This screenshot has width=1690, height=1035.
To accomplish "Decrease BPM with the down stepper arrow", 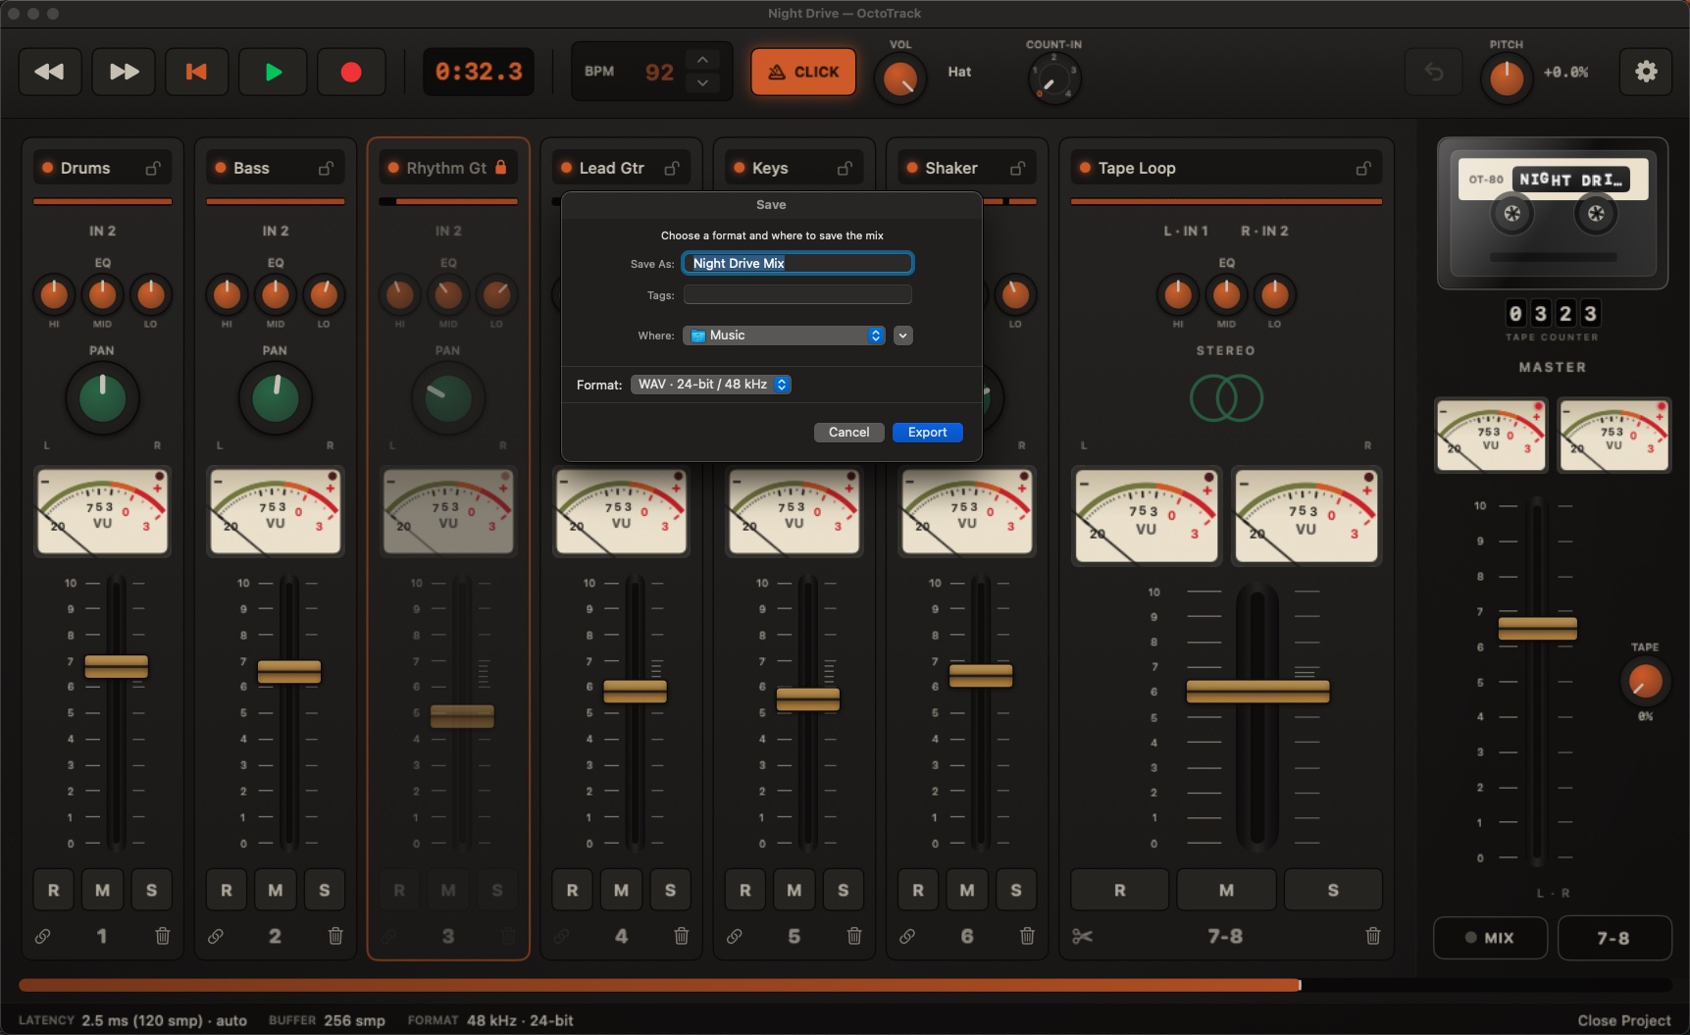I will tap(702, 83).
